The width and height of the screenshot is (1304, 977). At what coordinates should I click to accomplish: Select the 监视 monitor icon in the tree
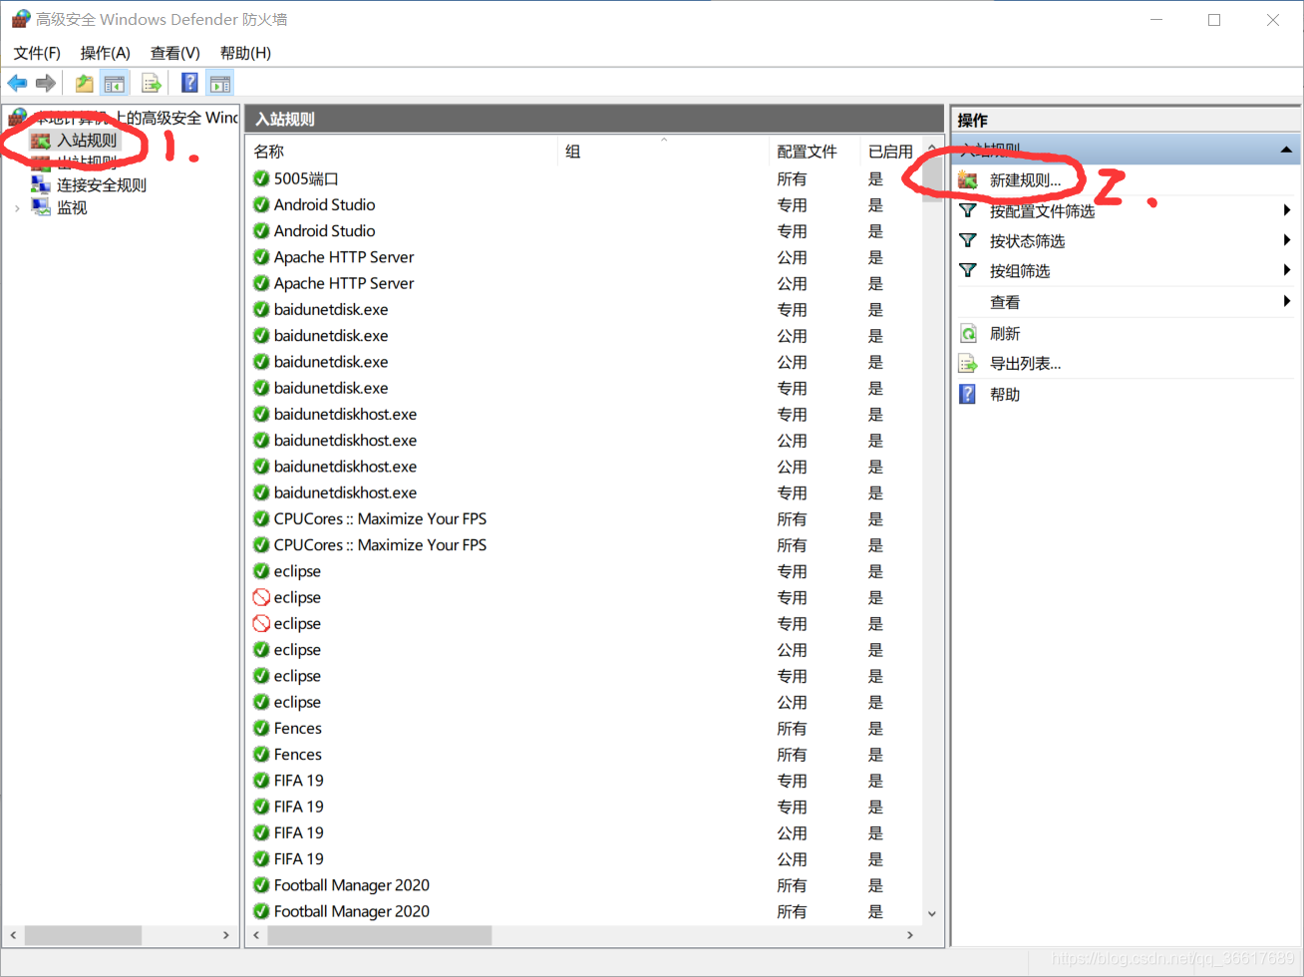pyautogui.click(x=40, y=207)
